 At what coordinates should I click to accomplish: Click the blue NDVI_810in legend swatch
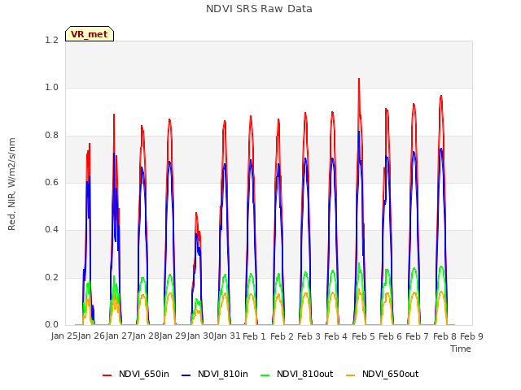[186, 375]
